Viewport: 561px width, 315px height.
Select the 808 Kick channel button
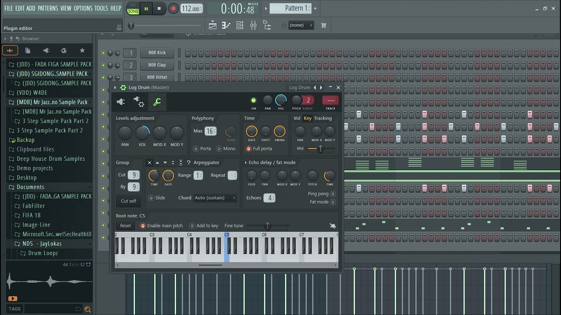point(157,53)
